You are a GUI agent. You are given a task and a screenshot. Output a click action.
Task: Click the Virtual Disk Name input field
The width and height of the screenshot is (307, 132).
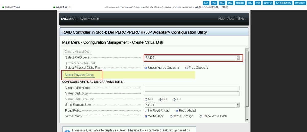[192, 88]
